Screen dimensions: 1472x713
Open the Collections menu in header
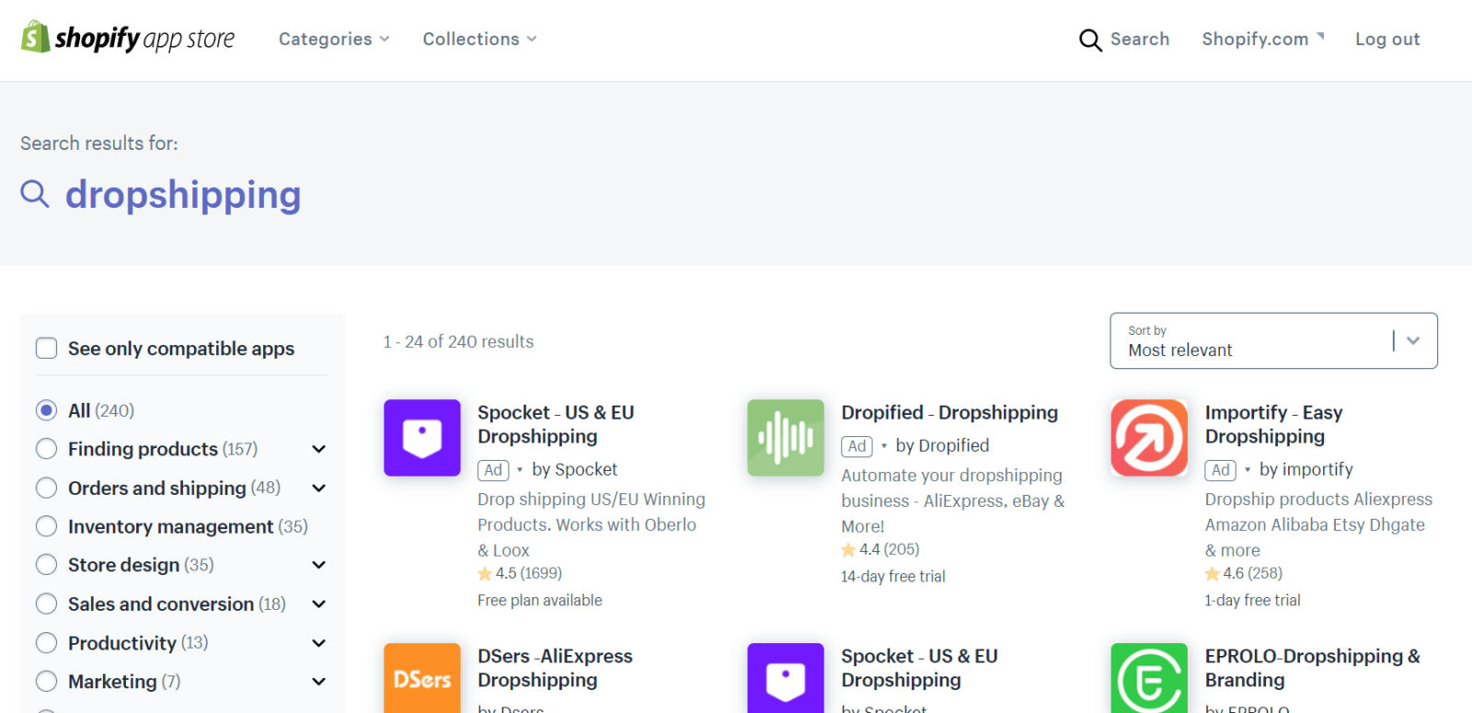pyautogui.click(x=478, y=39)
